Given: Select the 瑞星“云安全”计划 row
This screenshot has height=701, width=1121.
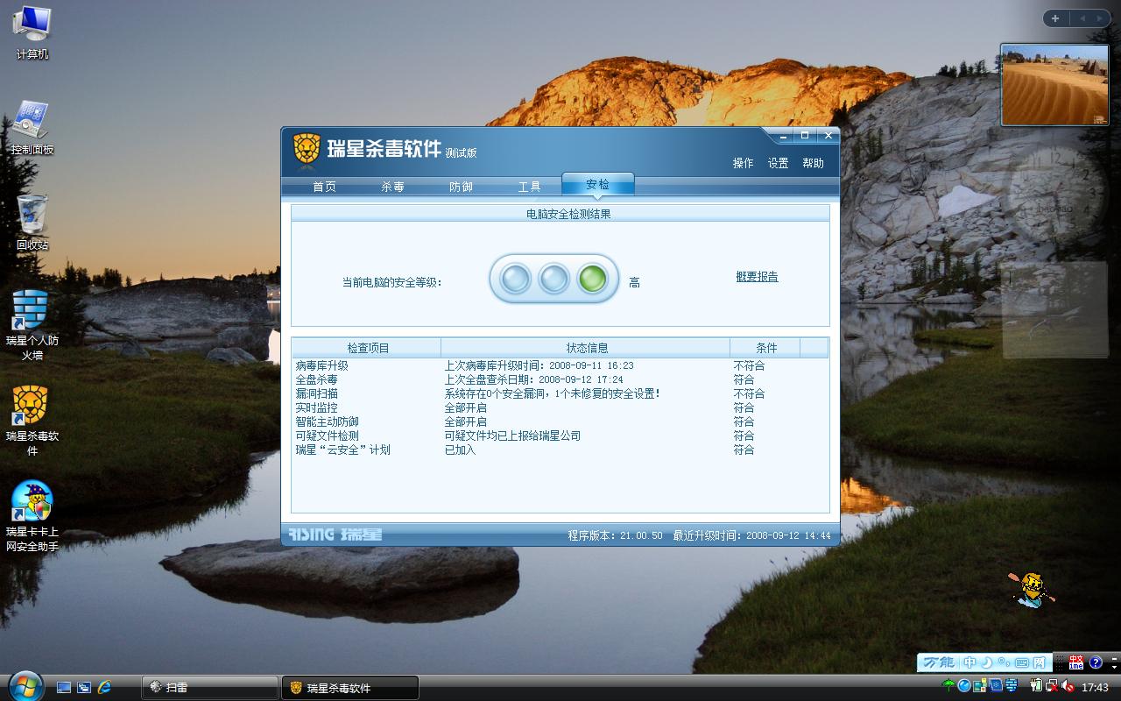Looking at the screenshot, I should 560,450.
